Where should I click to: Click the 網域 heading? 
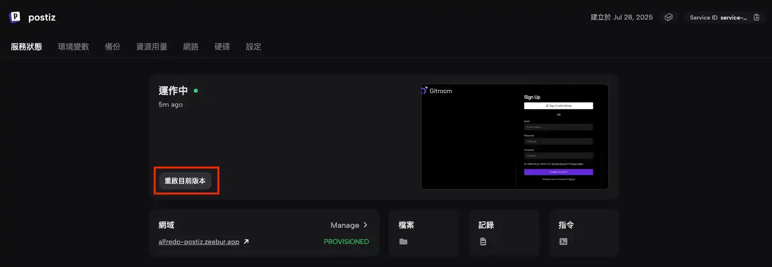point(166,225)
